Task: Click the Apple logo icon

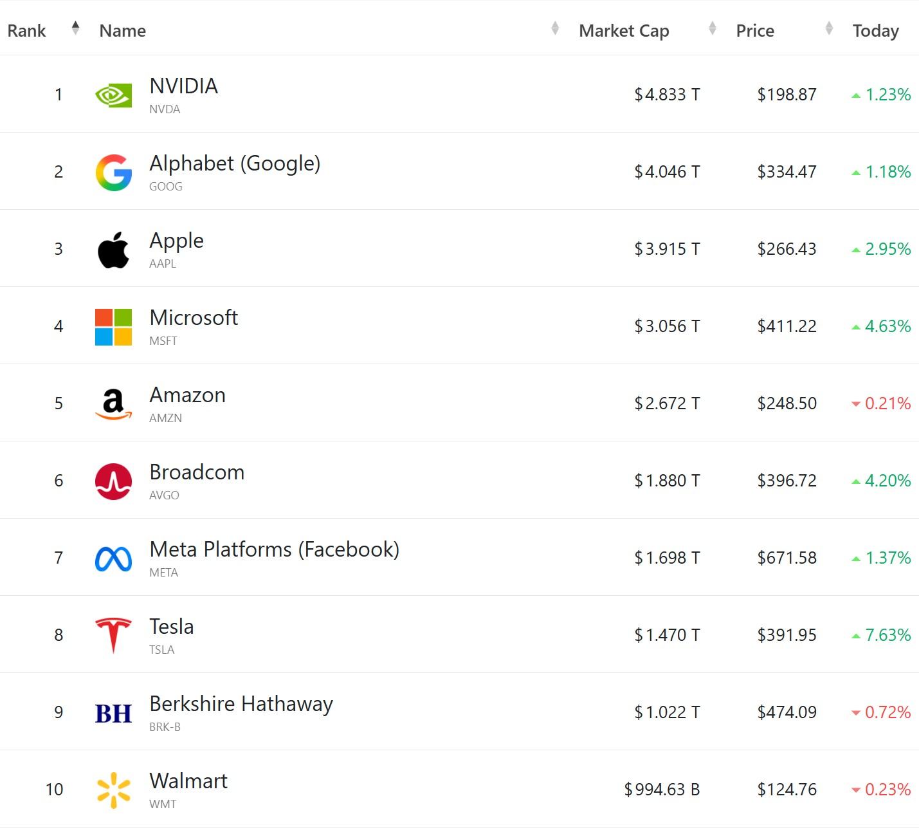Action: tap(113, 250)
